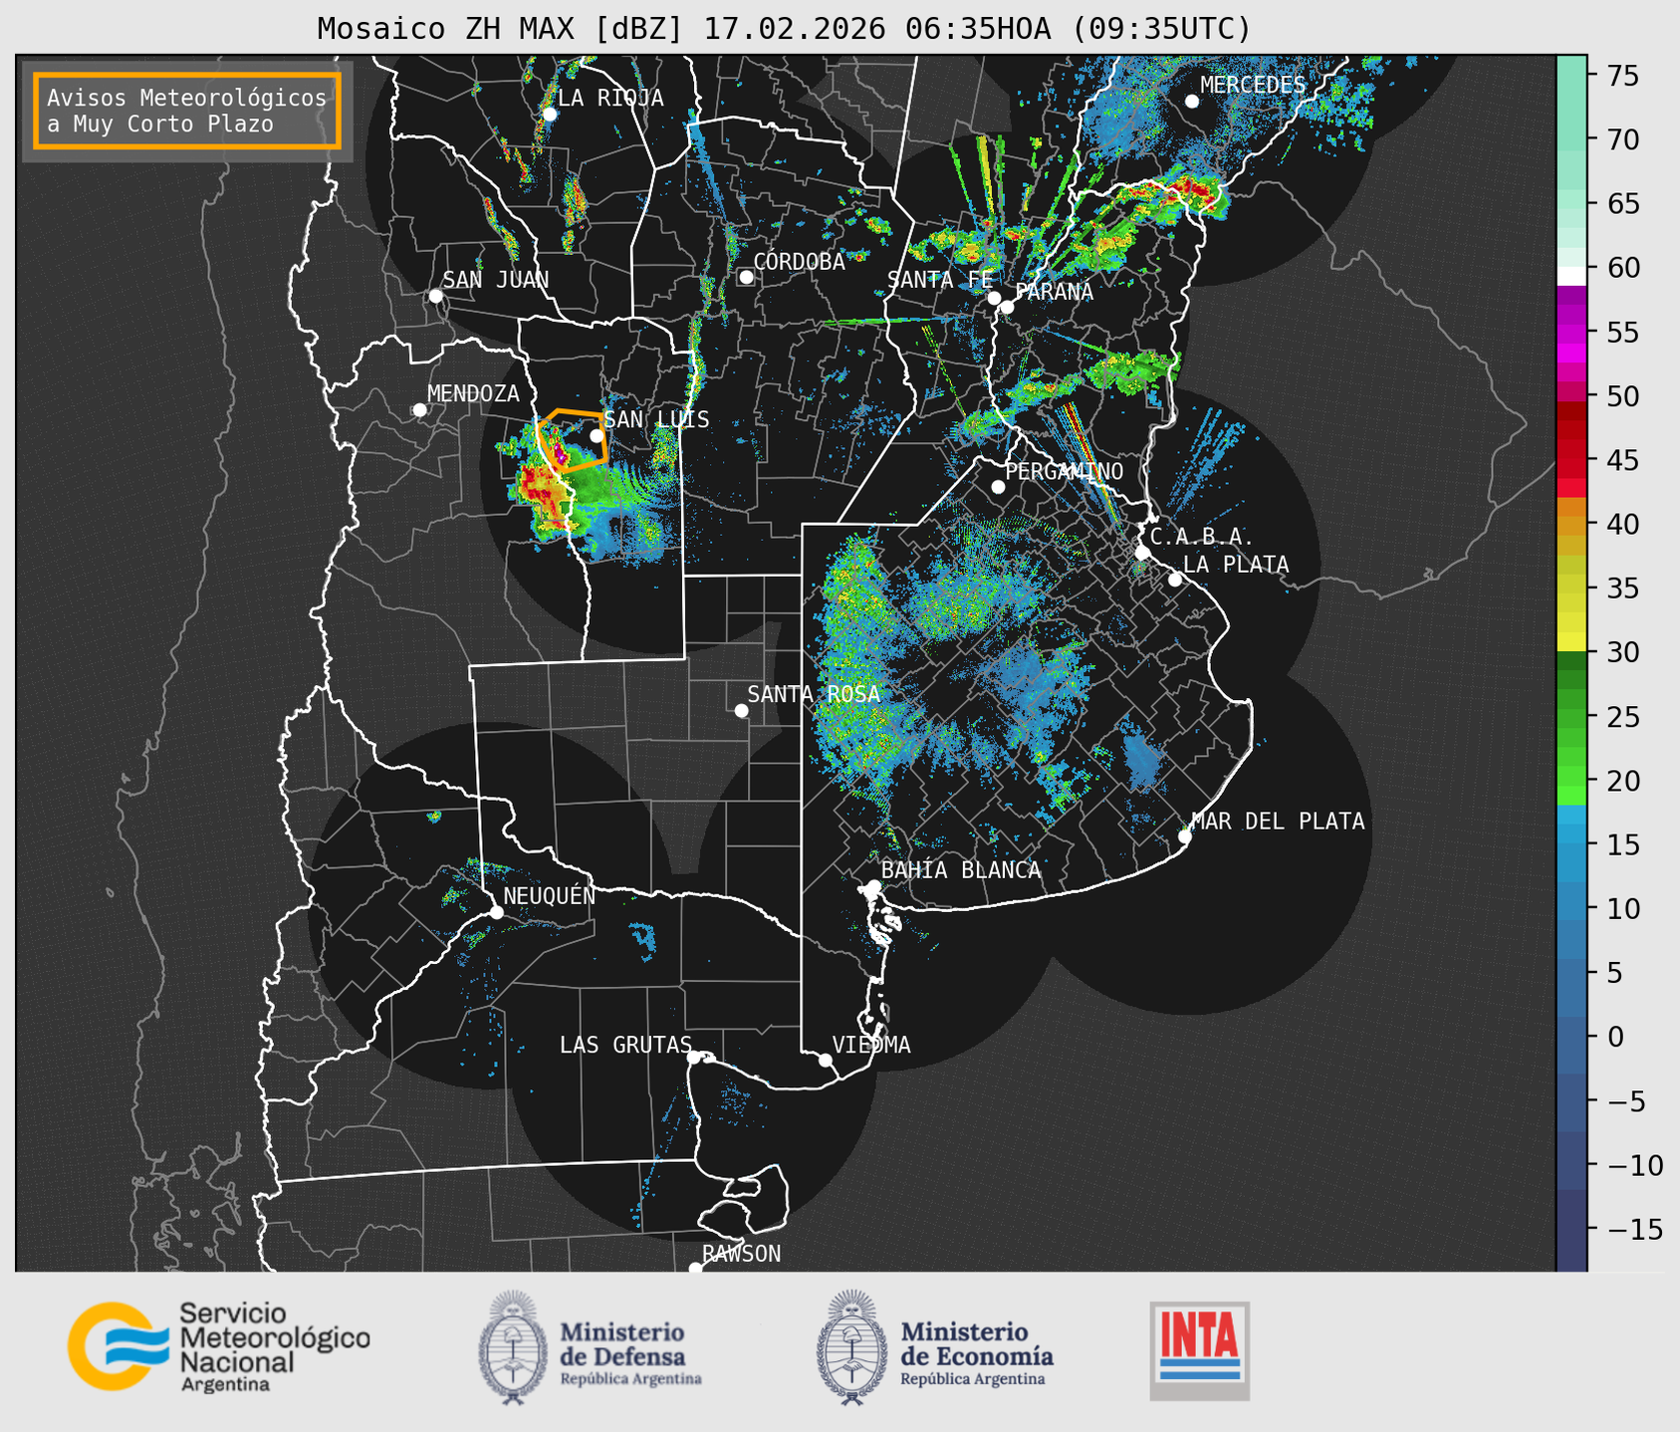1680x1432 pixels.
Task: Click the Neuquén city marker dot
Action: point(496,912)
